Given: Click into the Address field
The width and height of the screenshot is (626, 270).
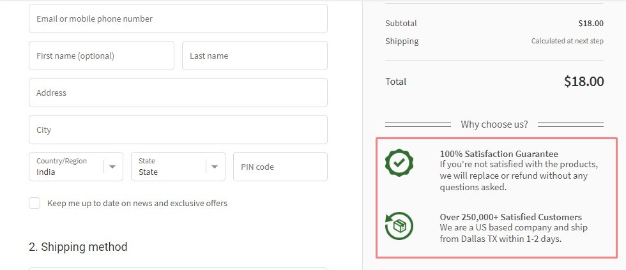Looking at the screenshot, I should click(x=178, y=93).
